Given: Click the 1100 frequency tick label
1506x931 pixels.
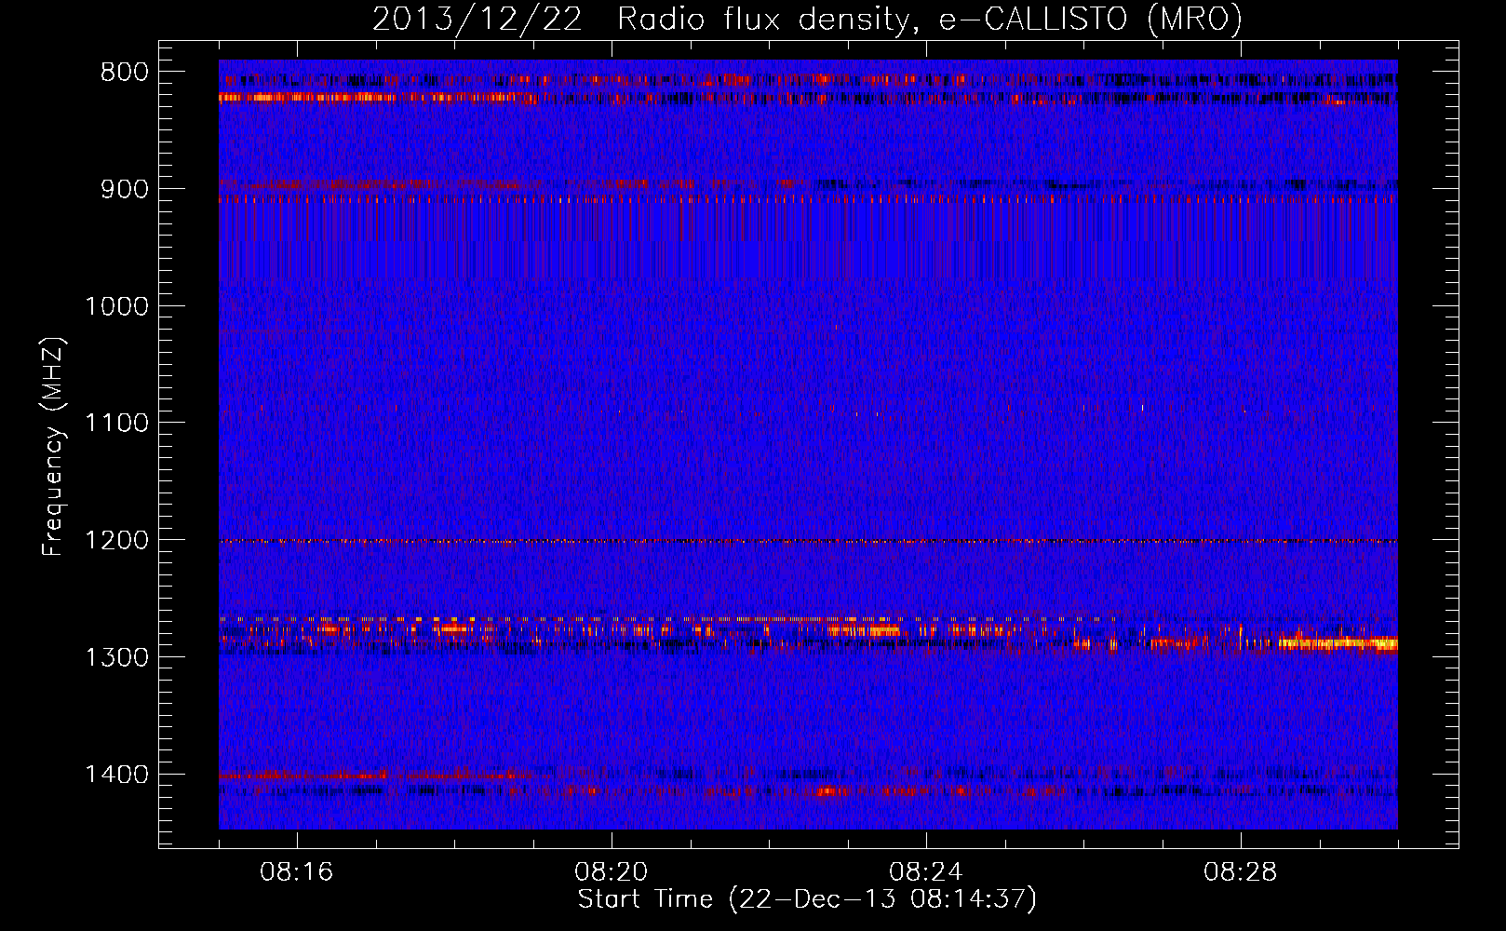Looking at the screenshot, I should pos(116,423).
